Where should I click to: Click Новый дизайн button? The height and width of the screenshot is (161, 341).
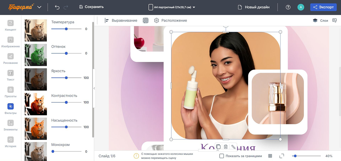point(253,7)
